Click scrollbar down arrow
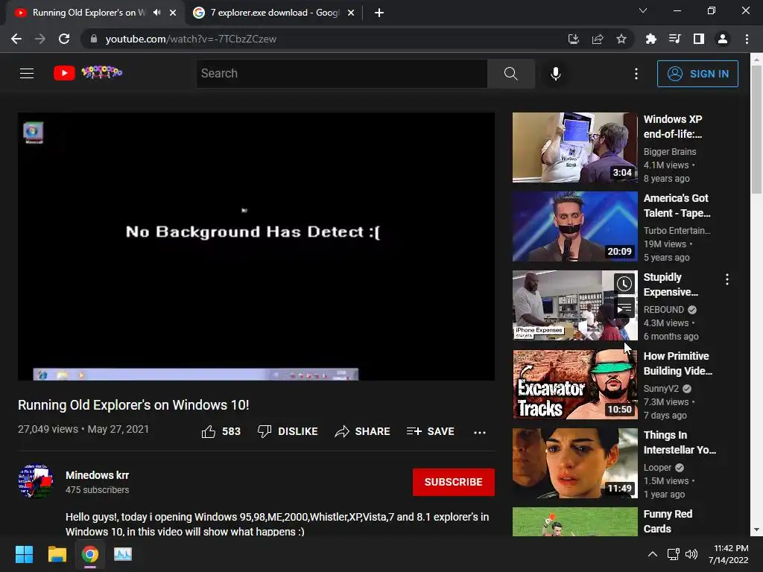The image size is (763, 572). [x=756, y=530]
